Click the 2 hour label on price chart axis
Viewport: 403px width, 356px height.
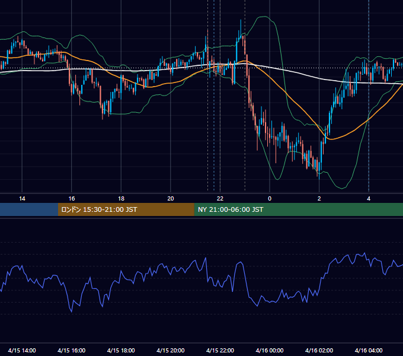pyautogui.click(x=319, y=199)
